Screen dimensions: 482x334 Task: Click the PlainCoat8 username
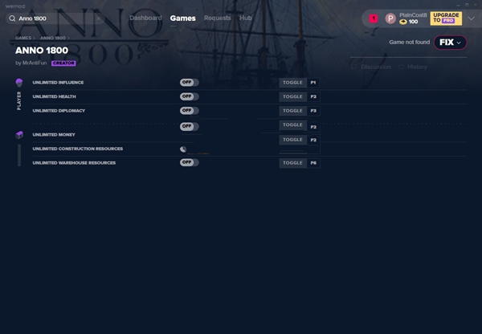[413, 14]
